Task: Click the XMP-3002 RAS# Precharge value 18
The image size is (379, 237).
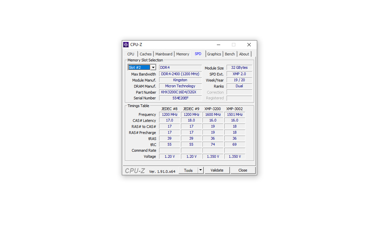Action: click(235, 132)
